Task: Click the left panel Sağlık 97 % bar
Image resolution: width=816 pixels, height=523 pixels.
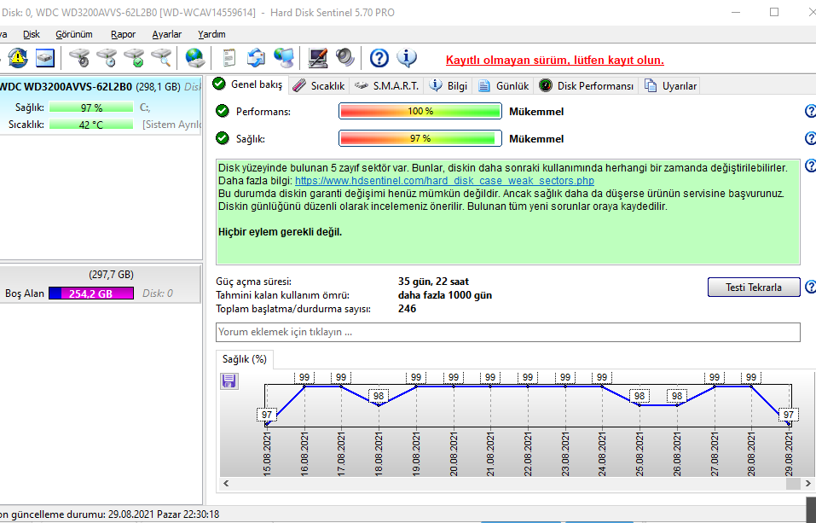Action: (91, 108)
